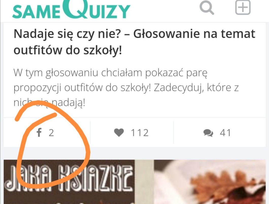Click the JAKA KSIAZKE stylized text
Viewport: 269px width, 204px height.
69,178
